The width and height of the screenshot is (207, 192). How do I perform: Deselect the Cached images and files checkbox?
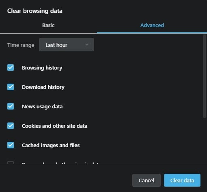11,145
